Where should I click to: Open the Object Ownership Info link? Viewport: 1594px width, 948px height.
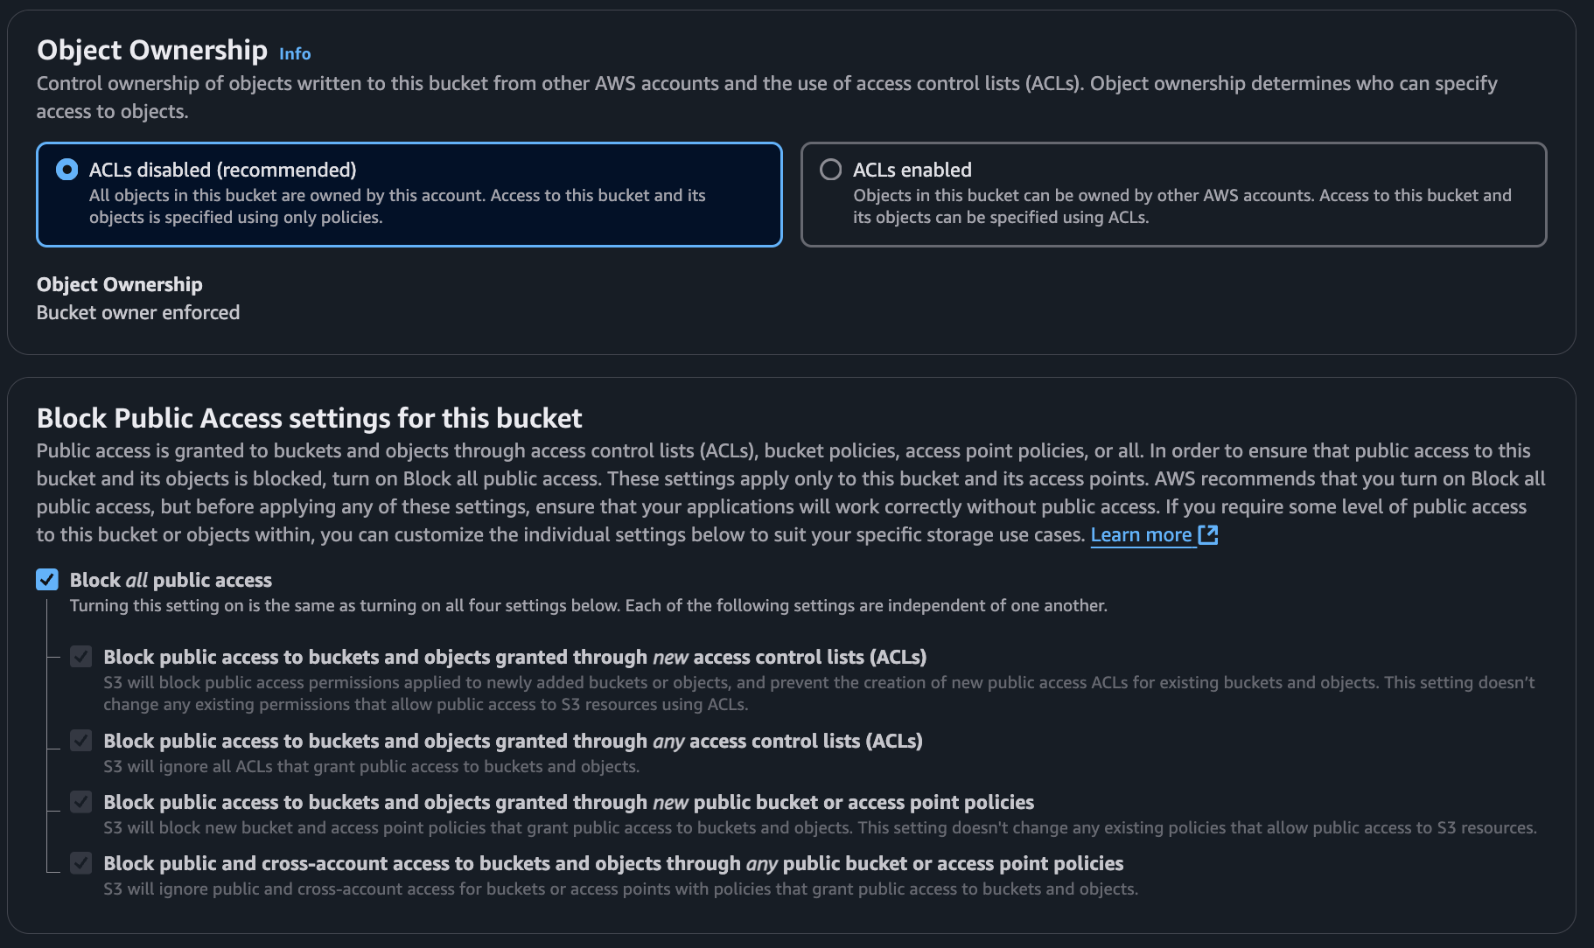(295, 53)
